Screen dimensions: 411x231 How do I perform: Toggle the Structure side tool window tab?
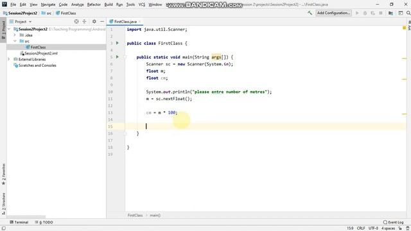[3, 204]
